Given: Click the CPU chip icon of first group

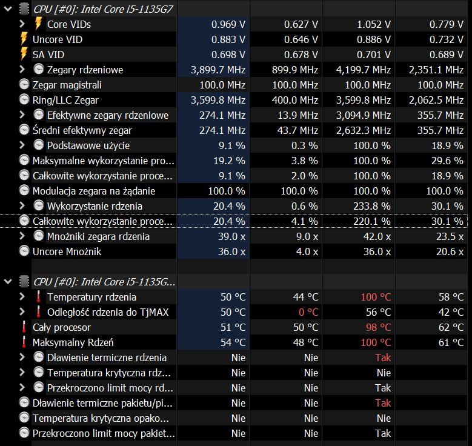Looking at the screenshot, I should [24, 8].
